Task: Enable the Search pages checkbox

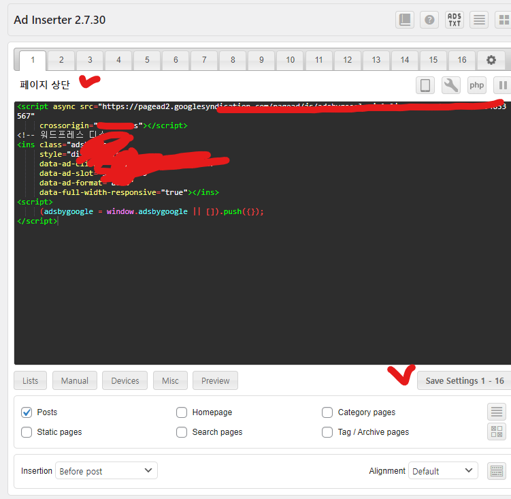Action: tap(182, 432)
